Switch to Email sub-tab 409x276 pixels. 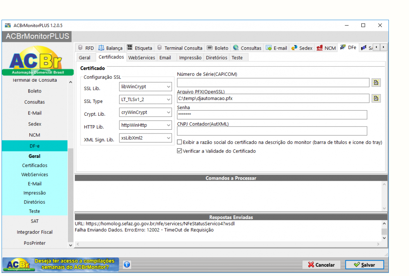165,58
